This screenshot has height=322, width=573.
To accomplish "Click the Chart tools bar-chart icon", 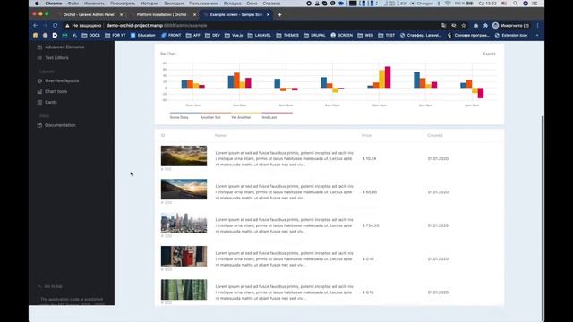I will click(39, 91).
